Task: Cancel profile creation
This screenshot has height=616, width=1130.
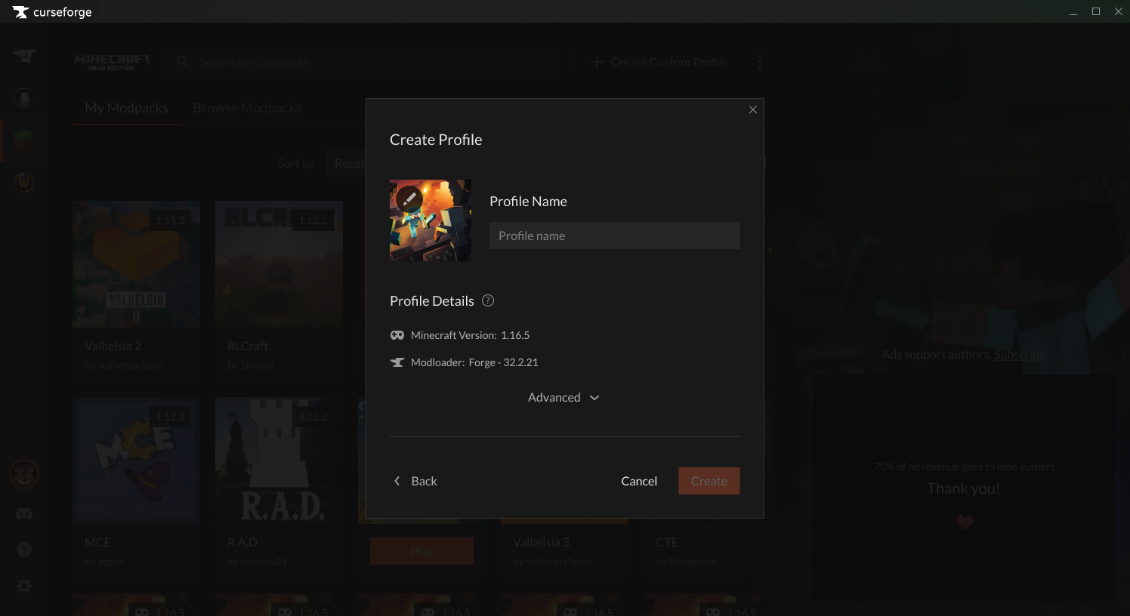Action: pos(639,481)
